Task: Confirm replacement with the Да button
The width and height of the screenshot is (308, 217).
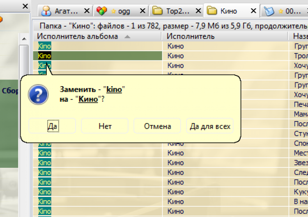Action: point(52,126)
